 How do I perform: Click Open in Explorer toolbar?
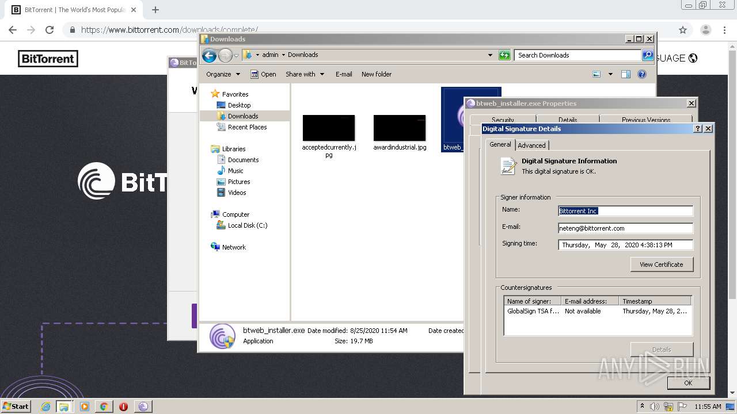pyautogui.click(x=263, y=74)
